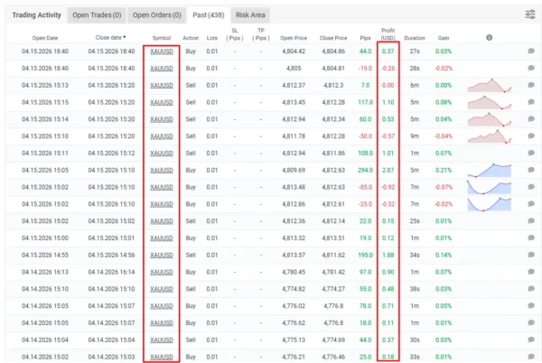The width and height of the screenshot is (542, 363).
Task: Sort by the Open Price column header
Action: click(x=294, y=38)
